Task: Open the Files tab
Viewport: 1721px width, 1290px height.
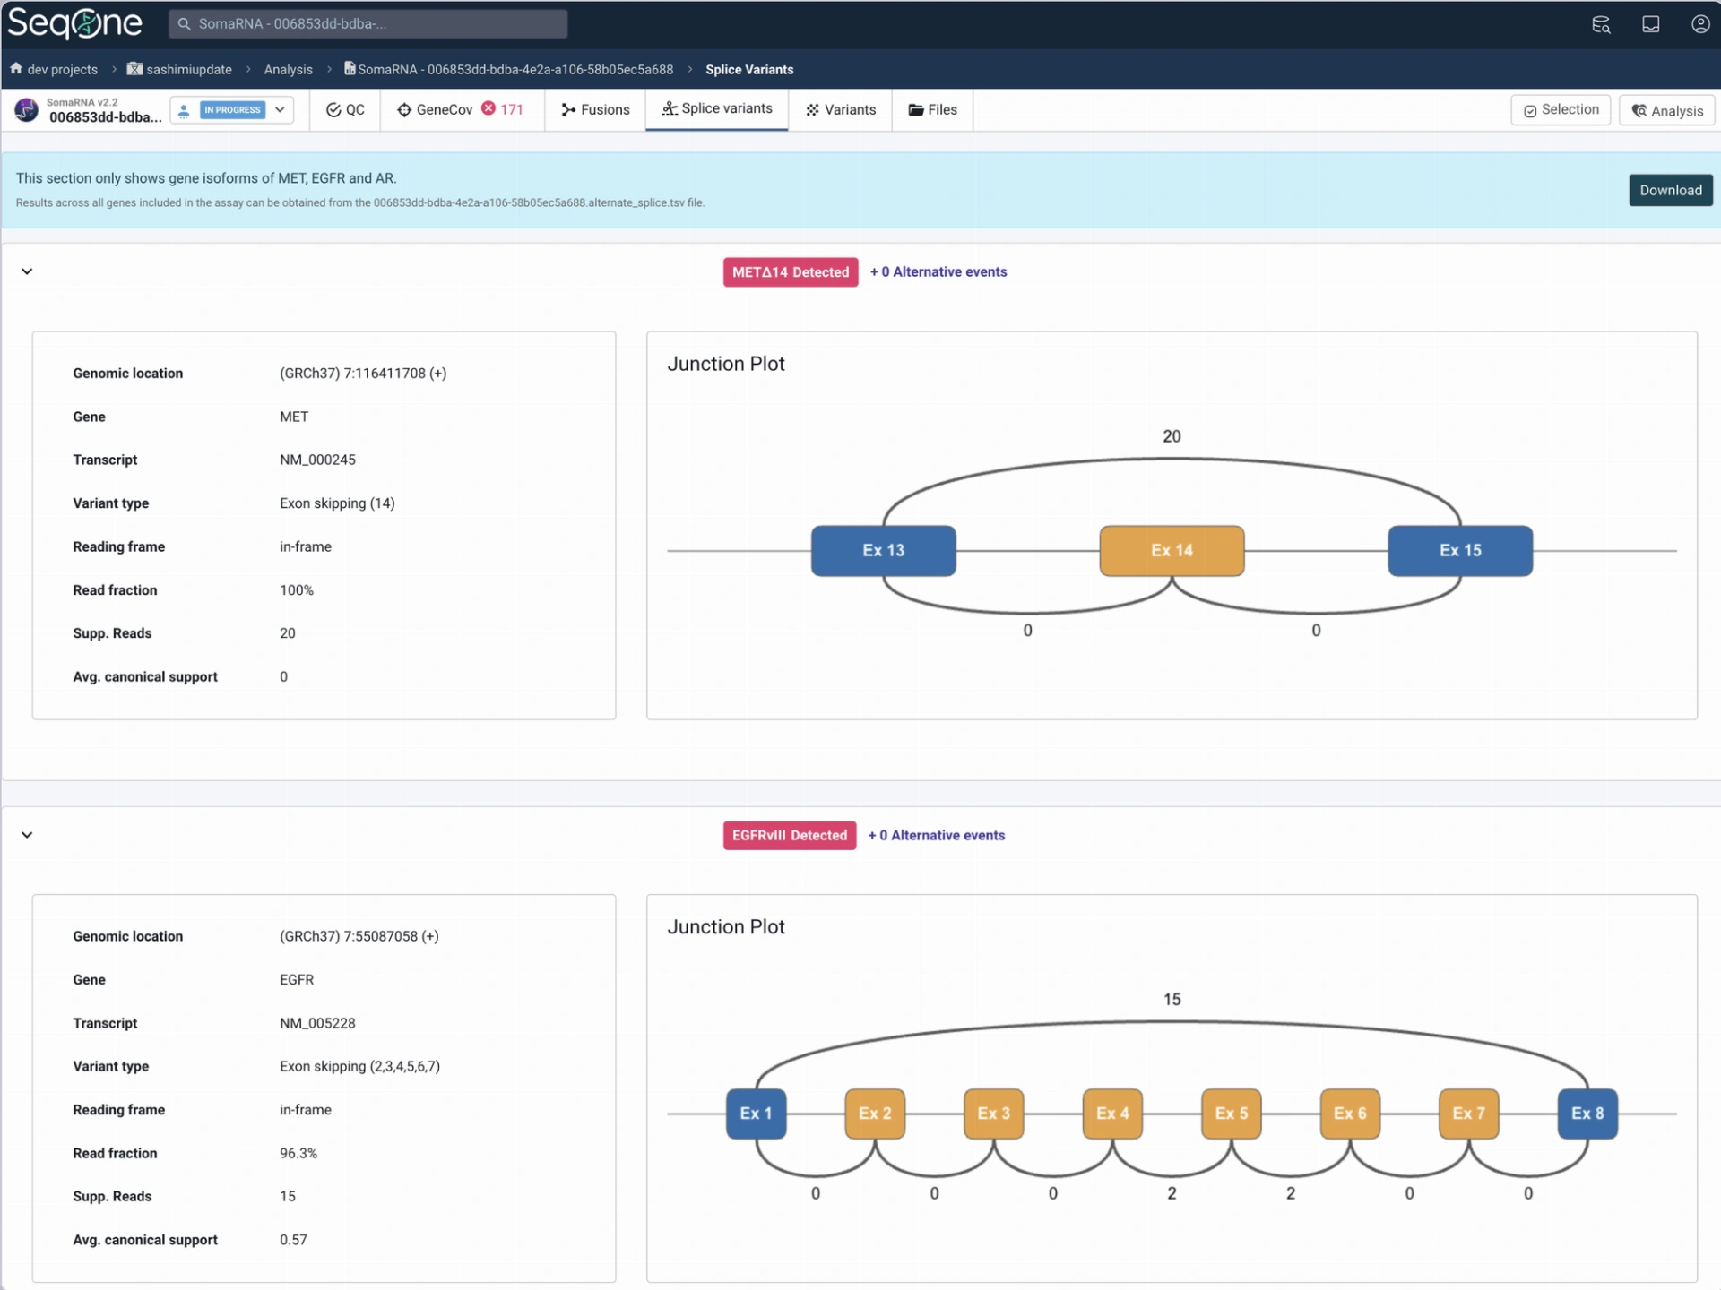Action: point(932,110)
